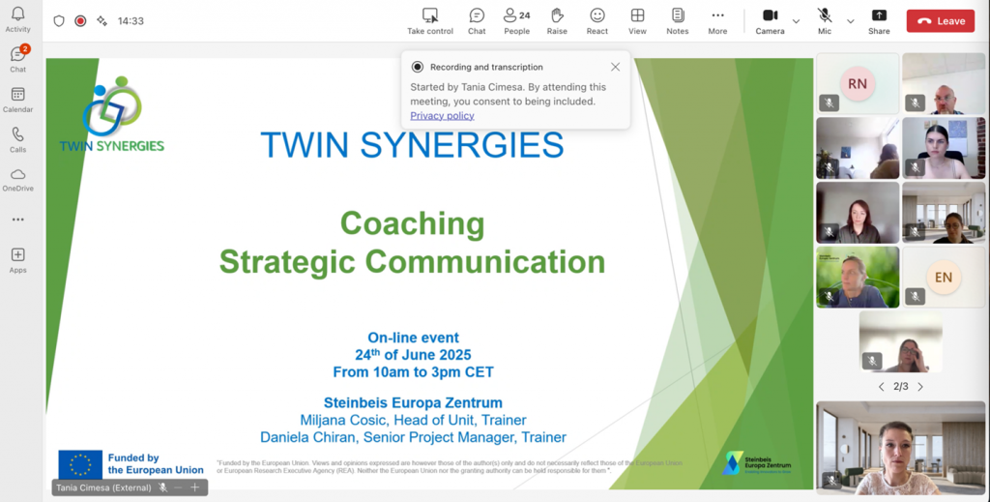The width and height of the screenshot is (990, 502).
Task: Zoom in shared content plus button
Action: pos(195,487)
